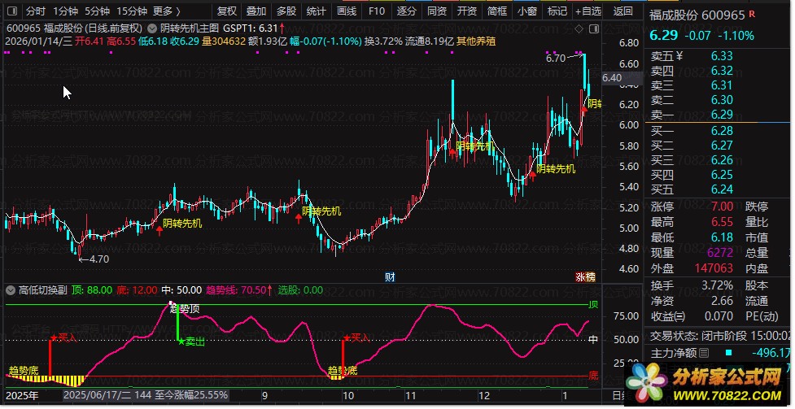The height and width of the screenshot is (409, 795).
Task: Click the 最高 value 6.55
Action: pos(722,222)
